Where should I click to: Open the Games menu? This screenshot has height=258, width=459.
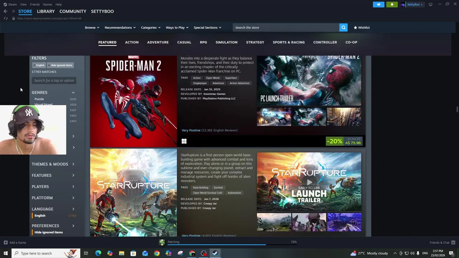[x=47, y=4]
